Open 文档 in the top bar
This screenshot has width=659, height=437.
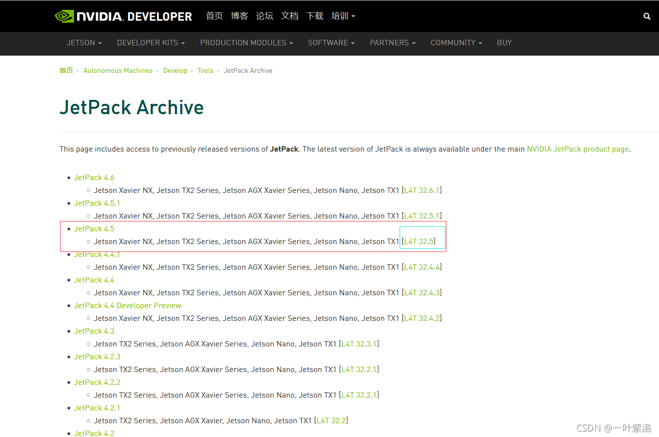click(289, 16)
